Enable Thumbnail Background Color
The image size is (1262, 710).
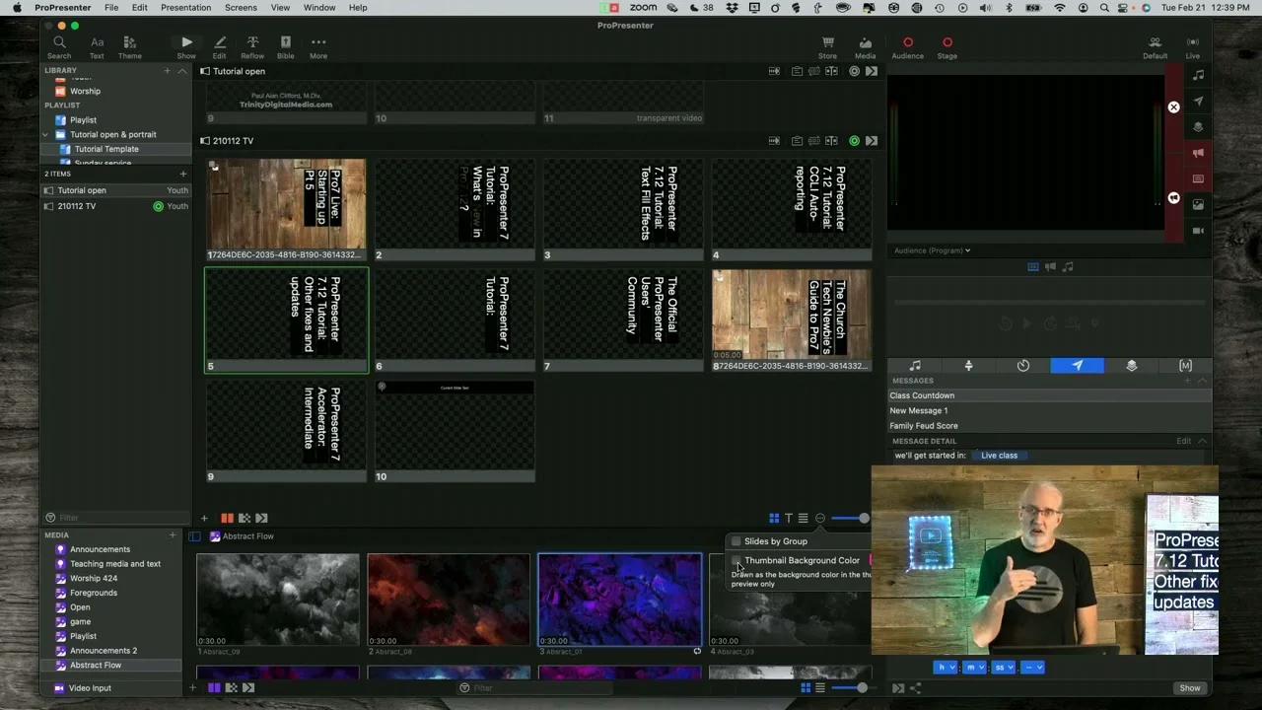pyautogui.click(x=736, y=560)
